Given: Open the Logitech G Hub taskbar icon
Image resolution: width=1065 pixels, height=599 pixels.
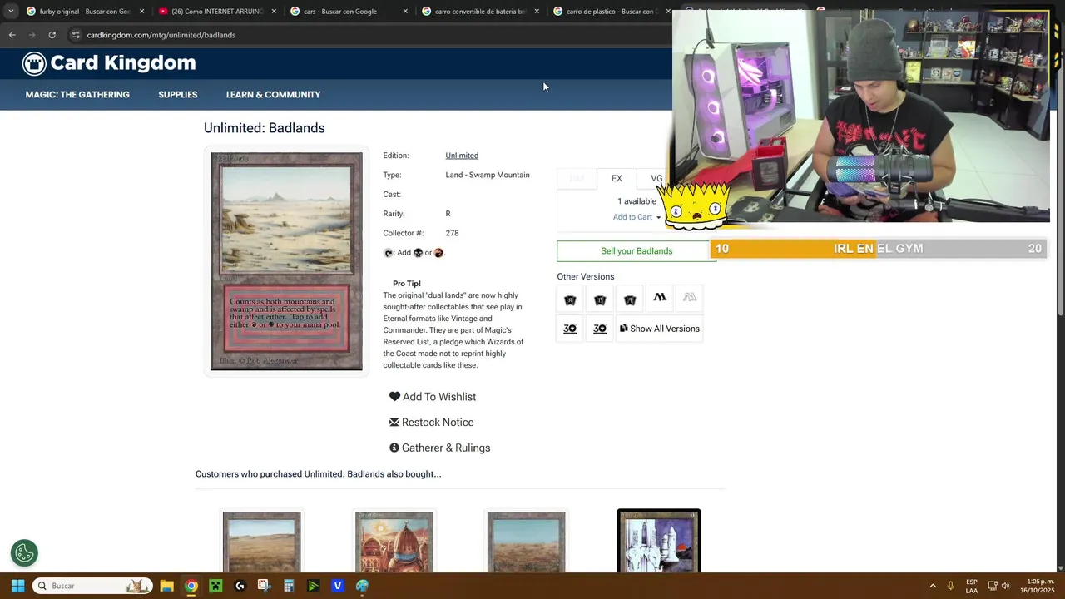Looking at the screenshot, I should tap(240, 586).
